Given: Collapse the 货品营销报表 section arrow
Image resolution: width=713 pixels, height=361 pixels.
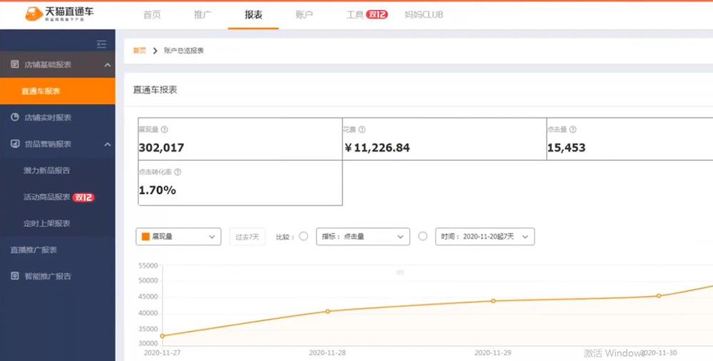Looking at the screenshot, I should click(108, 144).
